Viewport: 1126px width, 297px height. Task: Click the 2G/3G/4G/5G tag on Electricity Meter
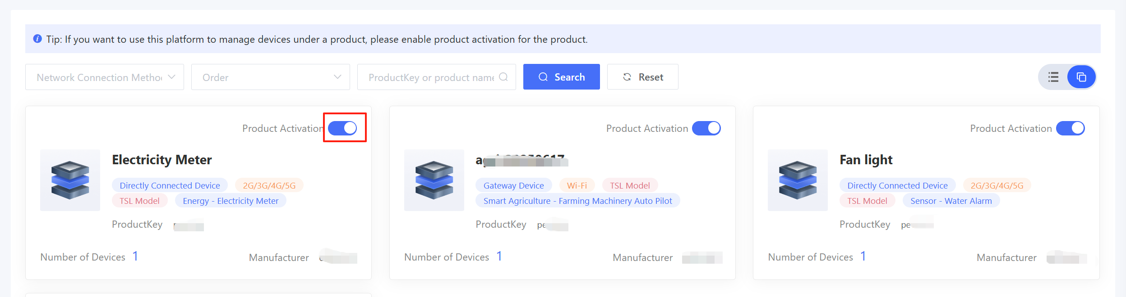coord(269,185)
